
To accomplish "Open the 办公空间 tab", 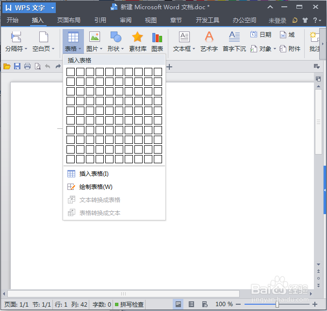I will tap(245, 20).
